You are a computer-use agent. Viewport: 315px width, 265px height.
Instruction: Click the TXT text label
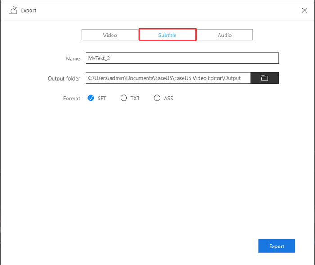click(x=135, y=98)
